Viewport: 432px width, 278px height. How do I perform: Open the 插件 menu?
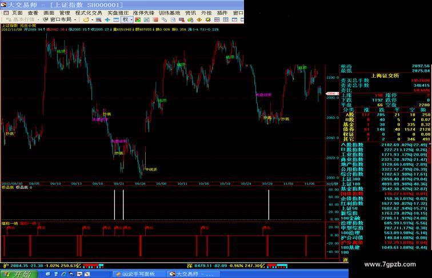222,13
